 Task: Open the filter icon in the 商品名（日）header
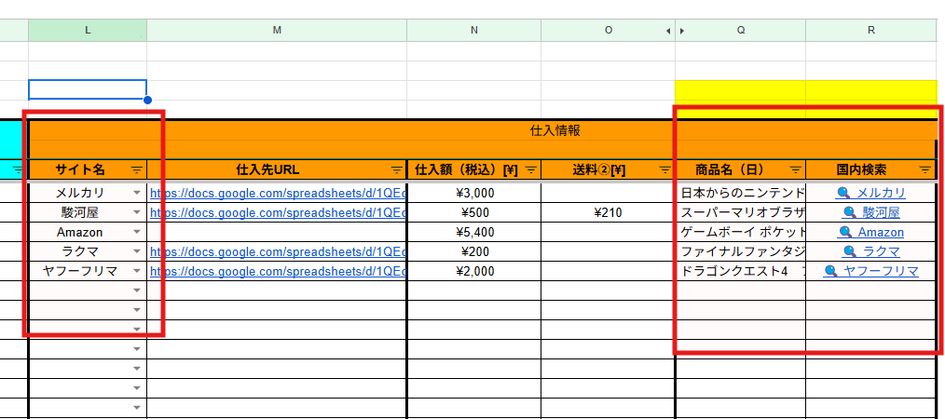click(796, 169)
